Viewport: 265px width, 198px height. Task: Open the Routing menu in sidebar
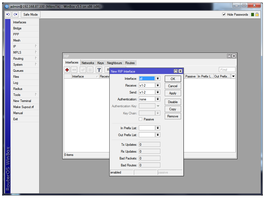(18, 59)
